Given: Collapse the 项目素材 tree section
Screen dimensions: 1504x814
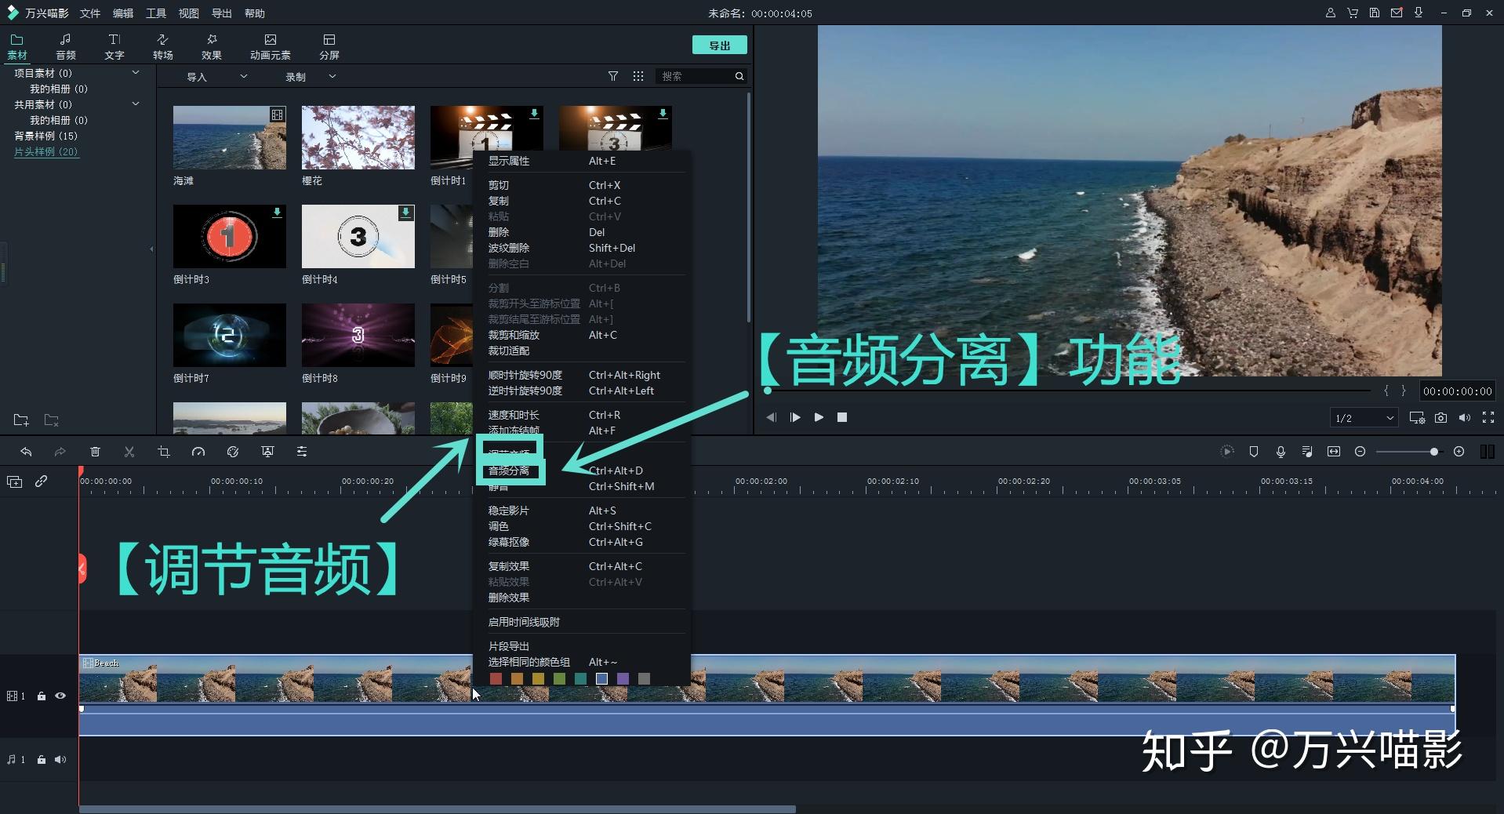Looking at the screenshot, I should 136,73.
